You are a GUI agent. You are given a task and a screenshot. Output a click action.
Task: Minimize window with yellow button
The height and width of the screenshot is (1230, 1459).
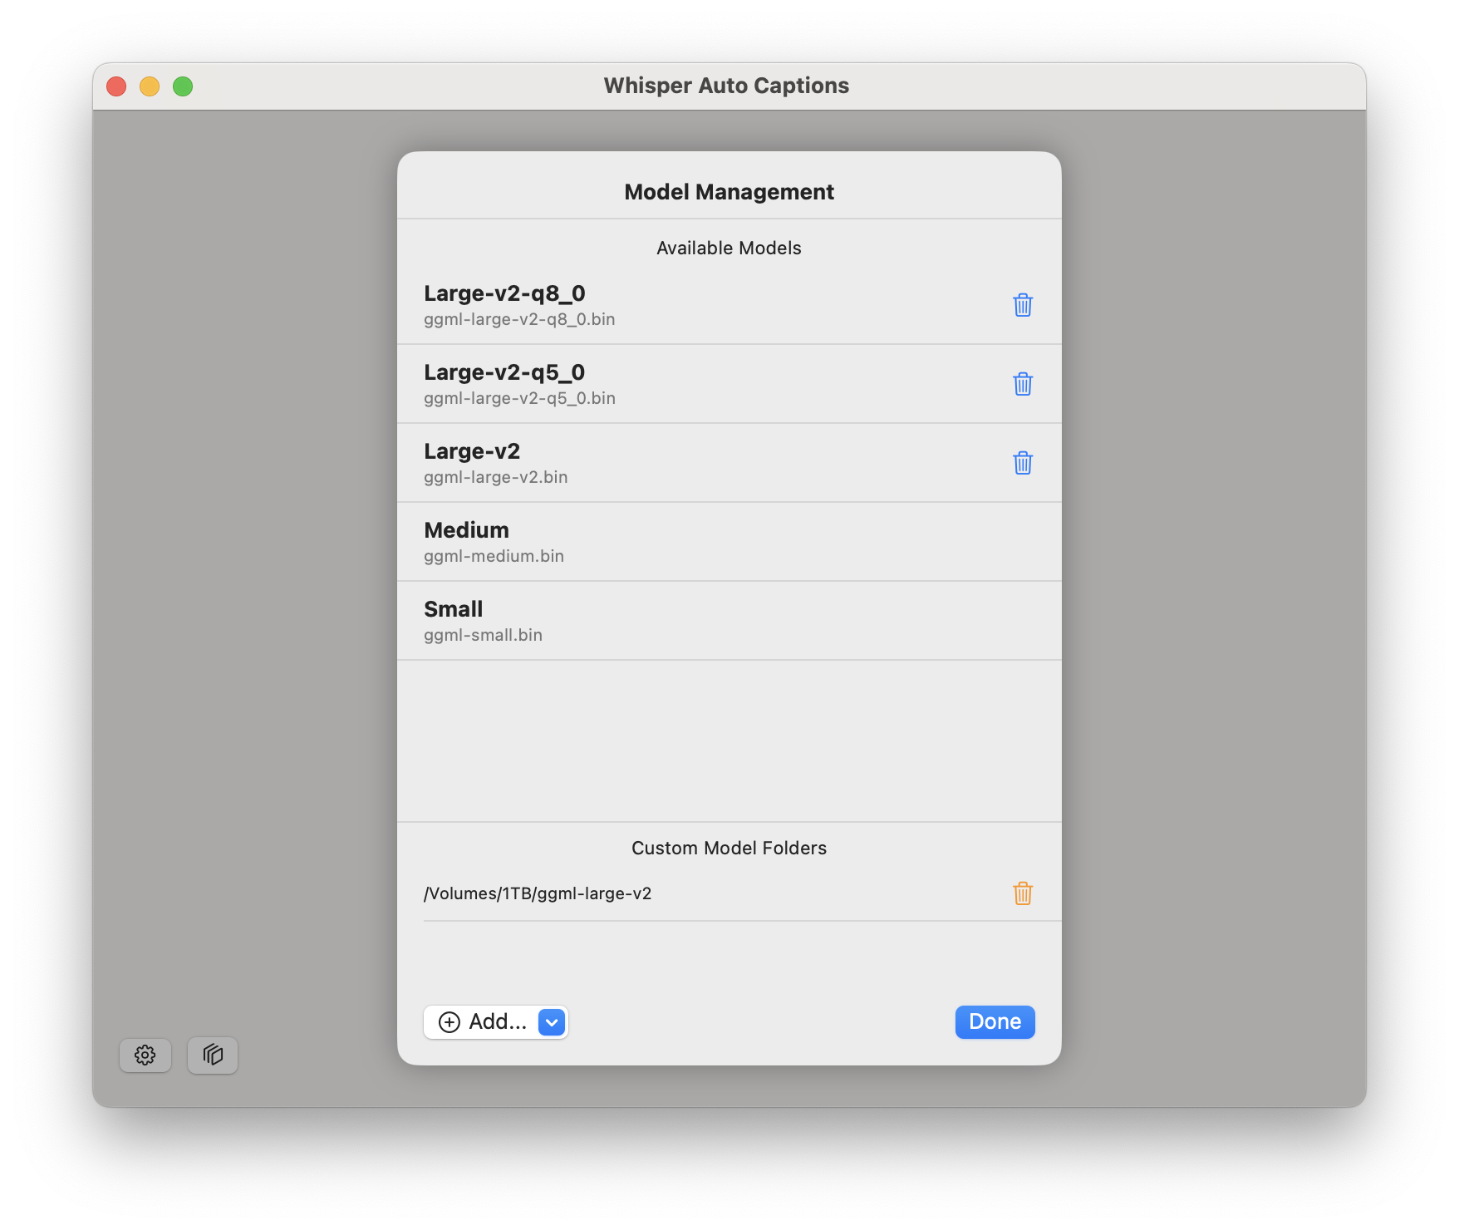tap(150, 86)
